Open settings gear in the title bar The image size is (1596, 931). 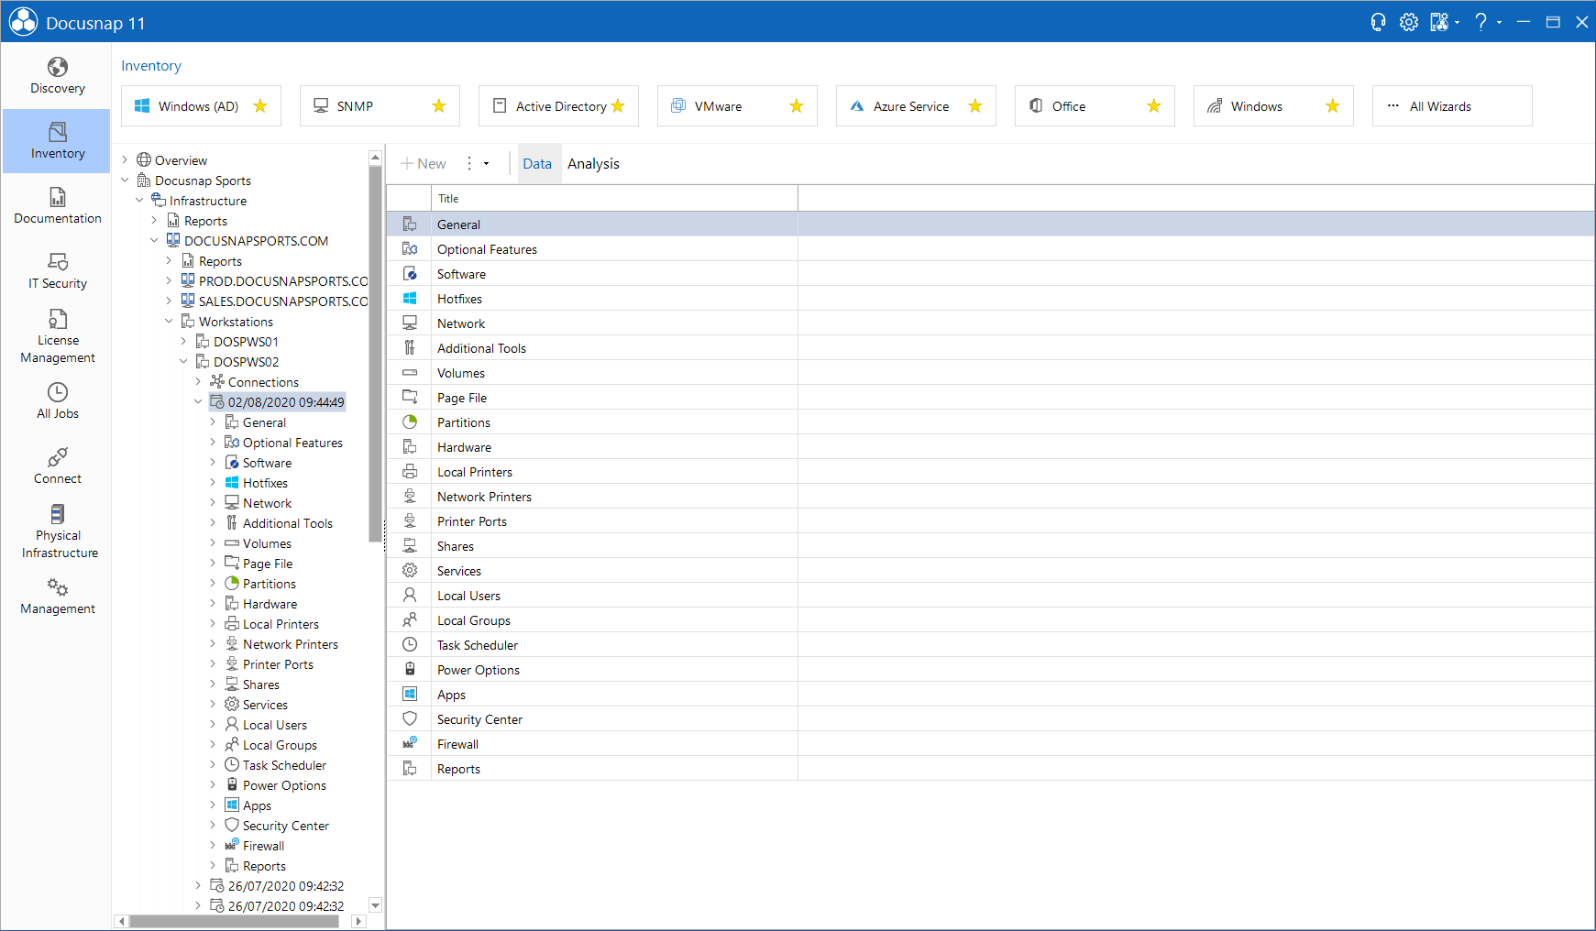[1409, 22]
